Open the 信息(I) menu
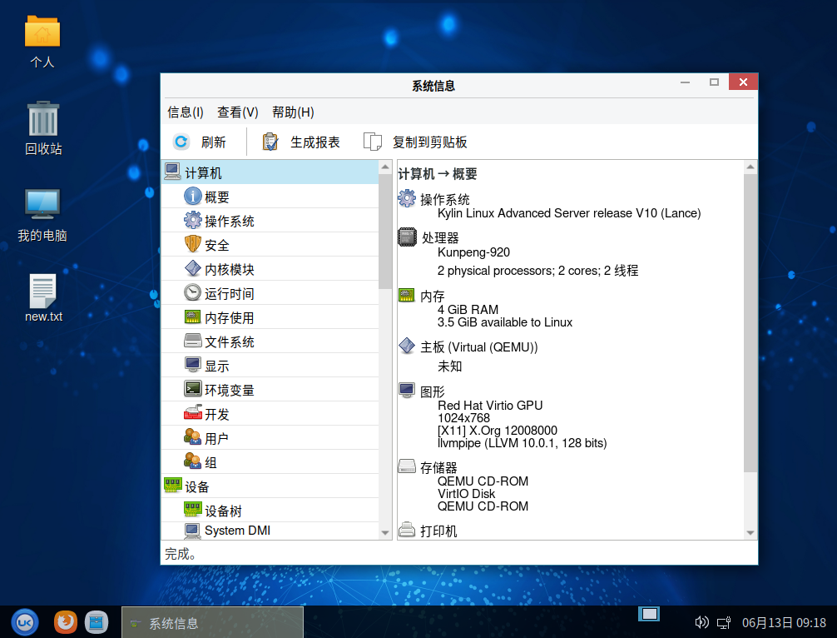This screenshot has height=638, width=837. [186, 112]
